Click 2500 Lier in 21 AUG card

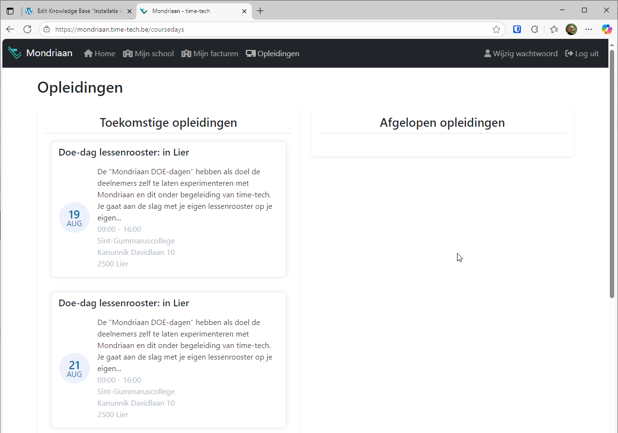point(113,415)
